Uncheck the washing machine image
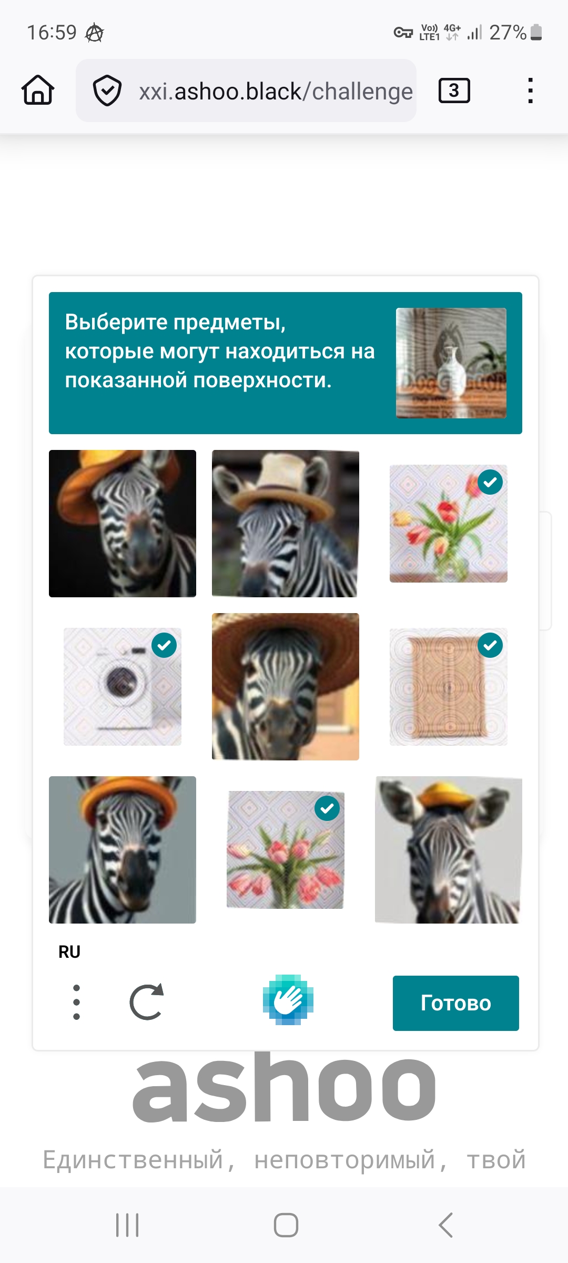 (x=123, y=687)
